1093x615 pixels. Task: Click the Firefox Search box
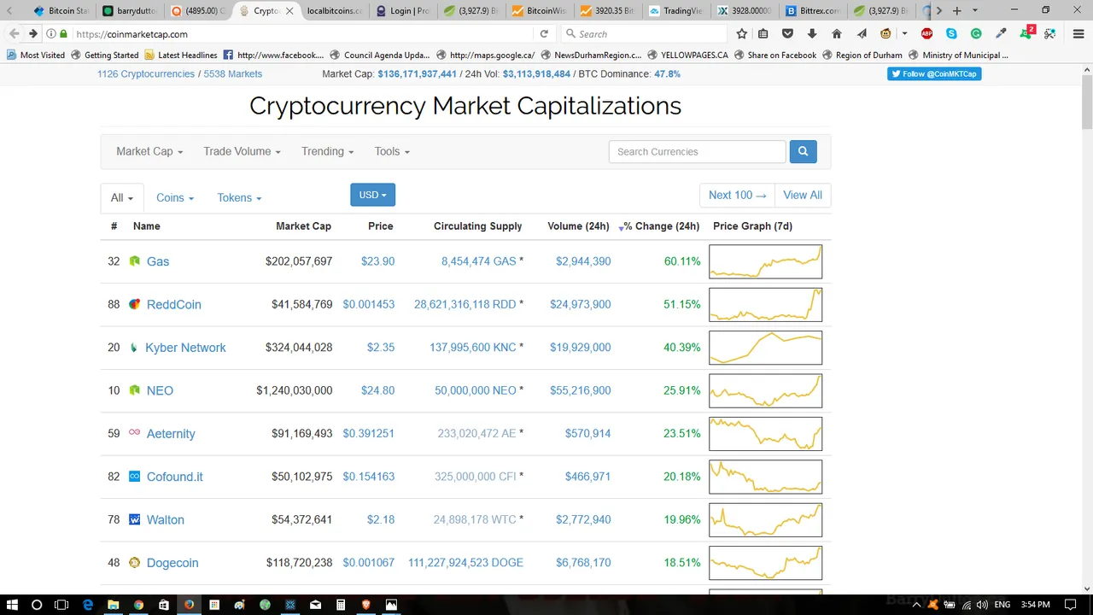click(x=645, y=34)
